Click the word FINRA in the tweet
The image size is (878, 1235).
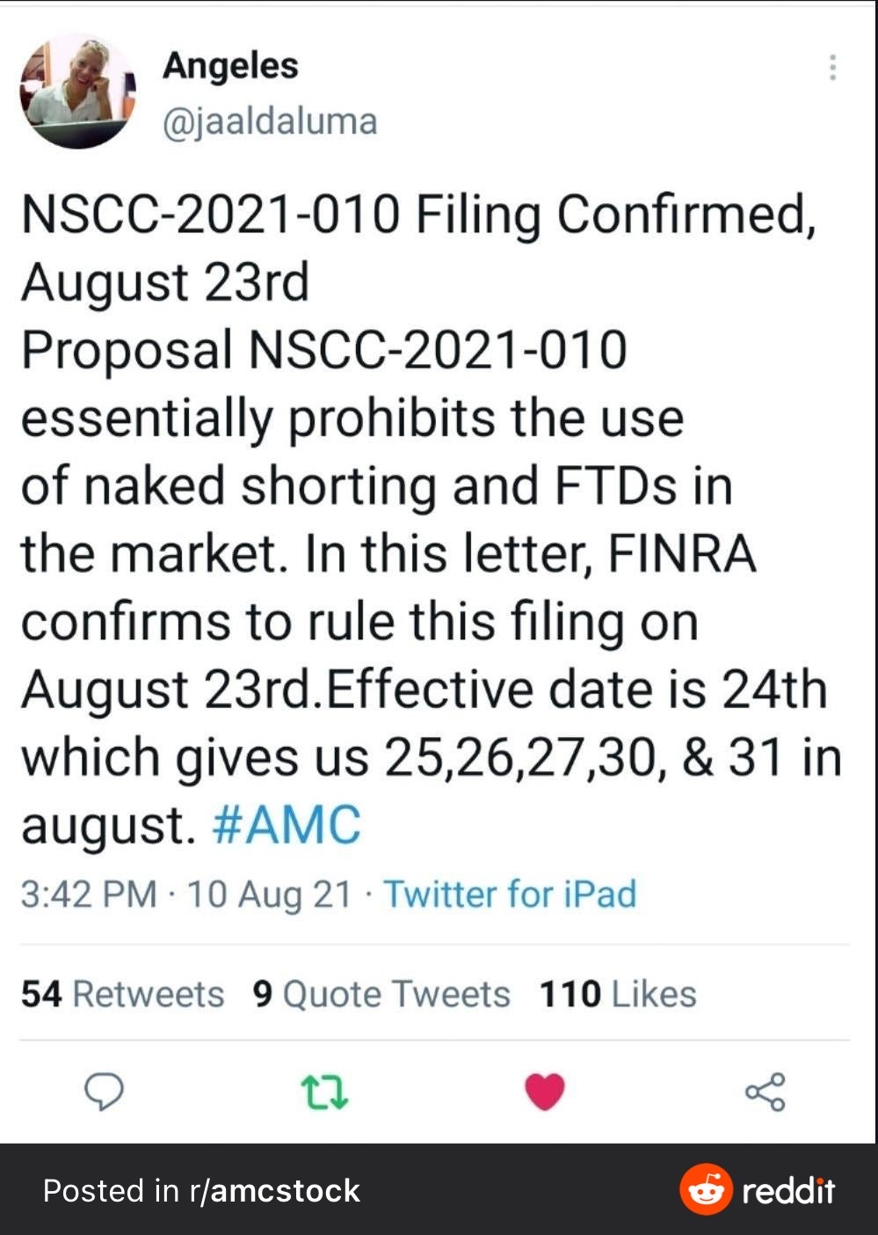[x=681, y=554]
